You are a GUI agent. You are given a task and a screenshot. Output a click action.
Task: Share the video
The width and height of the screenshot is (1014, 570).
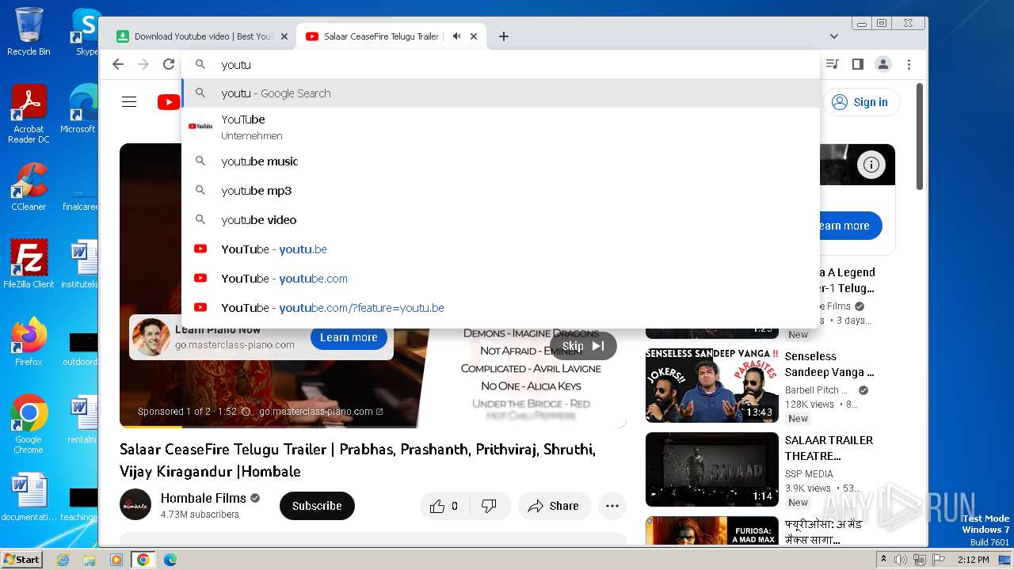554,506
